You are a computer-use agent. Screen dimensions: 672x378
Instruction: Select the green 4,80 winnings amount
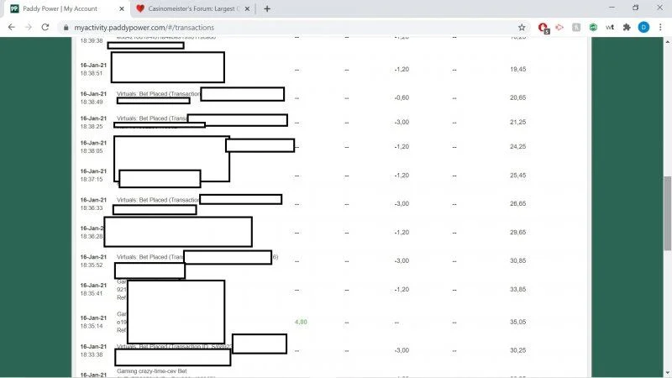pyautogui.click(x=301, y=322)
